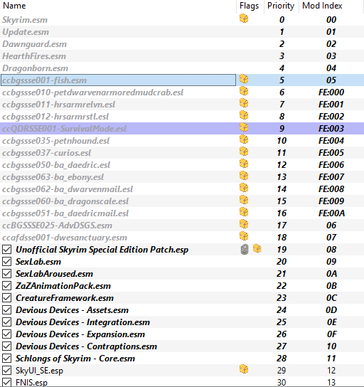Click the archive flag icon for Skyrim.esm
The width and height of the screenshot is (364, 387).
click(244, 18)
